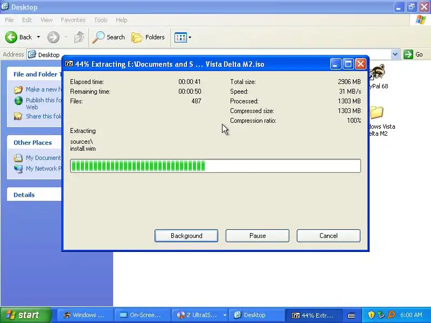Click the security shield tray icon
This screenshot has width=431, height=323.
coord(371,315)
